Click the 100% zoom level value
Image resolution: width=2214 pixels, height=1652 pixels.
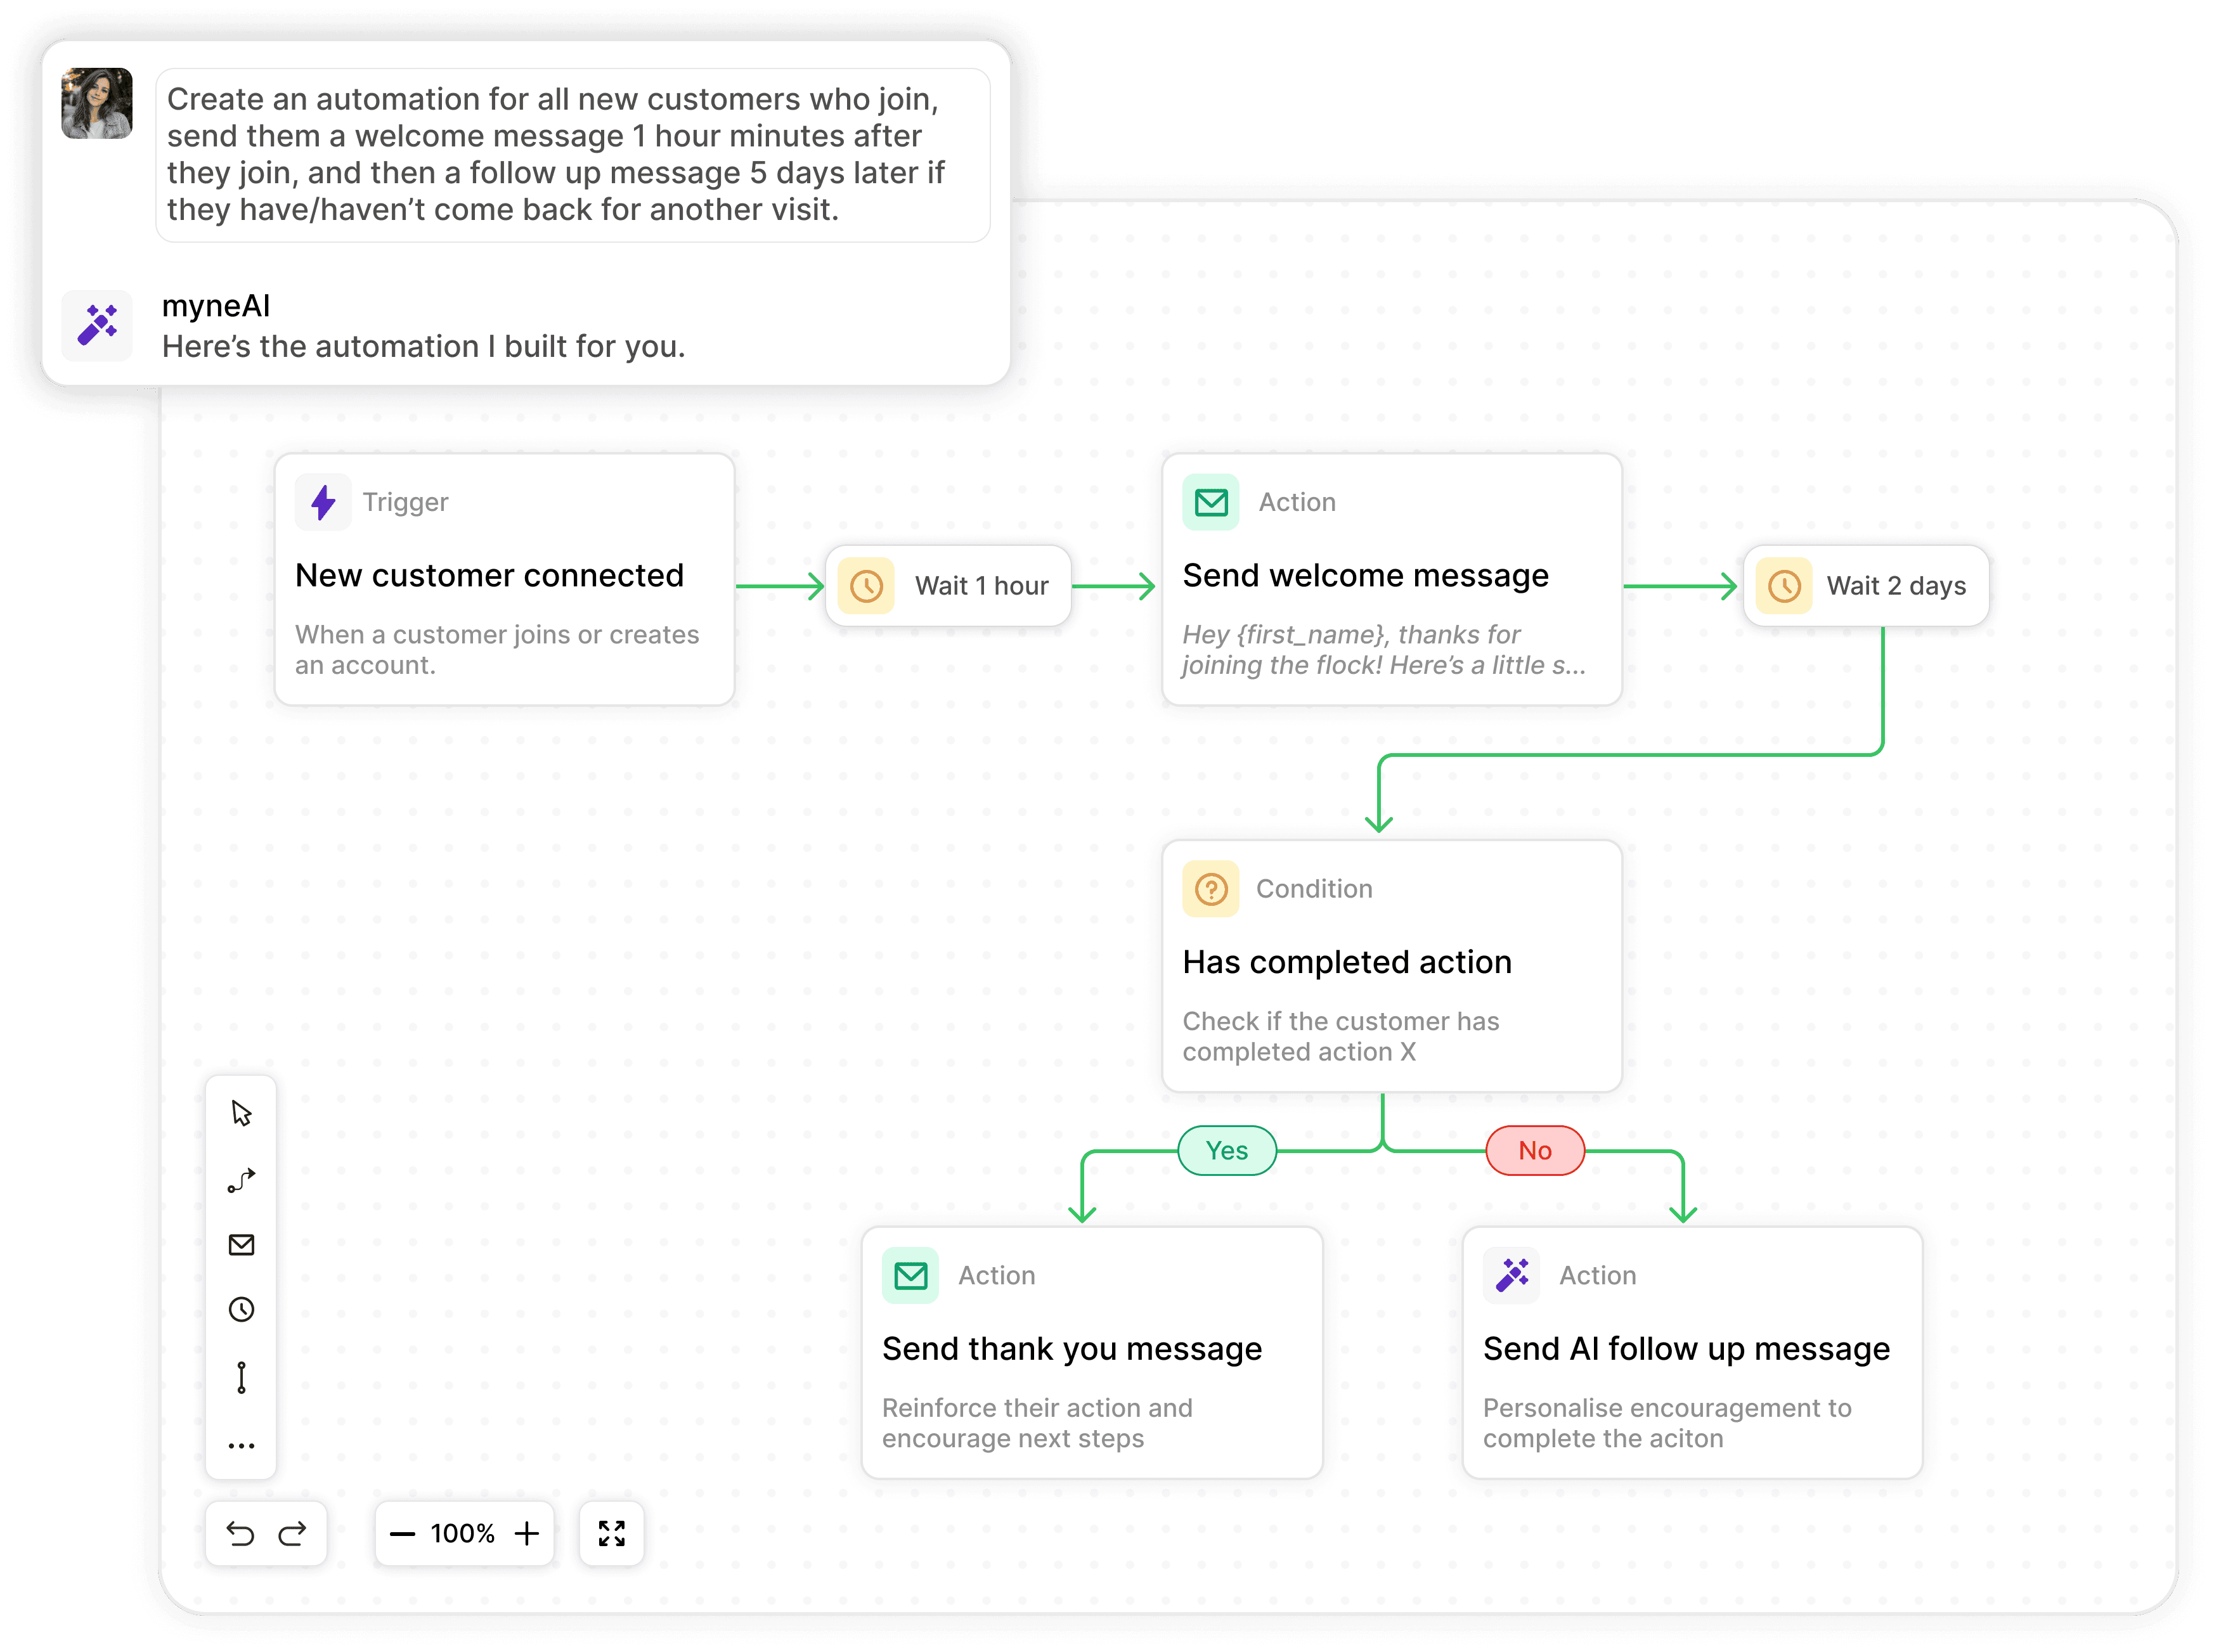(x=463, y=1533)
